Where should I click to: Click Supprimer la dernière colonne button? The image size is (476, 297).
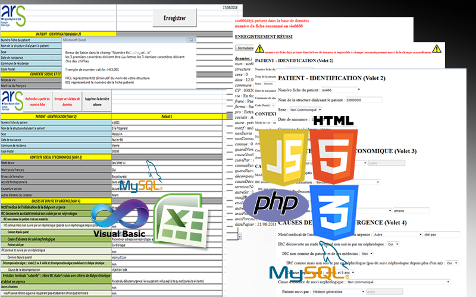click(x=97, y=102)
